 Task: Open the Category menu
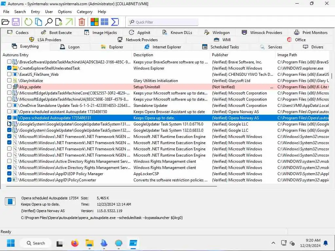(85, 12)
